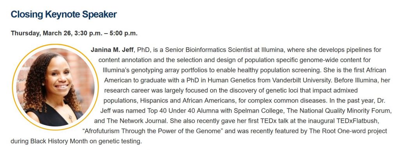
Task: Click the 5:00 p.m. end time
Action: pos(124,34)
